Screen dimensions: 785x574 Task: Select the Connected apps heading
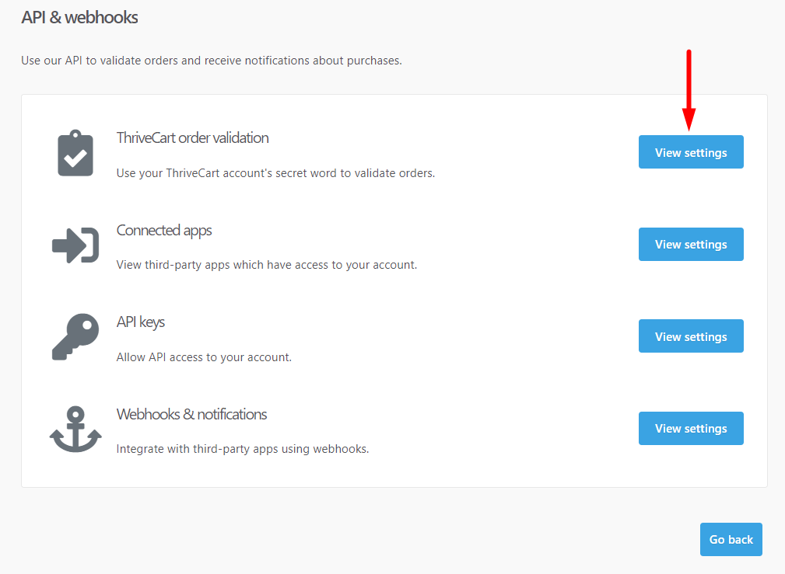pyautogui.click(x=164, y=231)
